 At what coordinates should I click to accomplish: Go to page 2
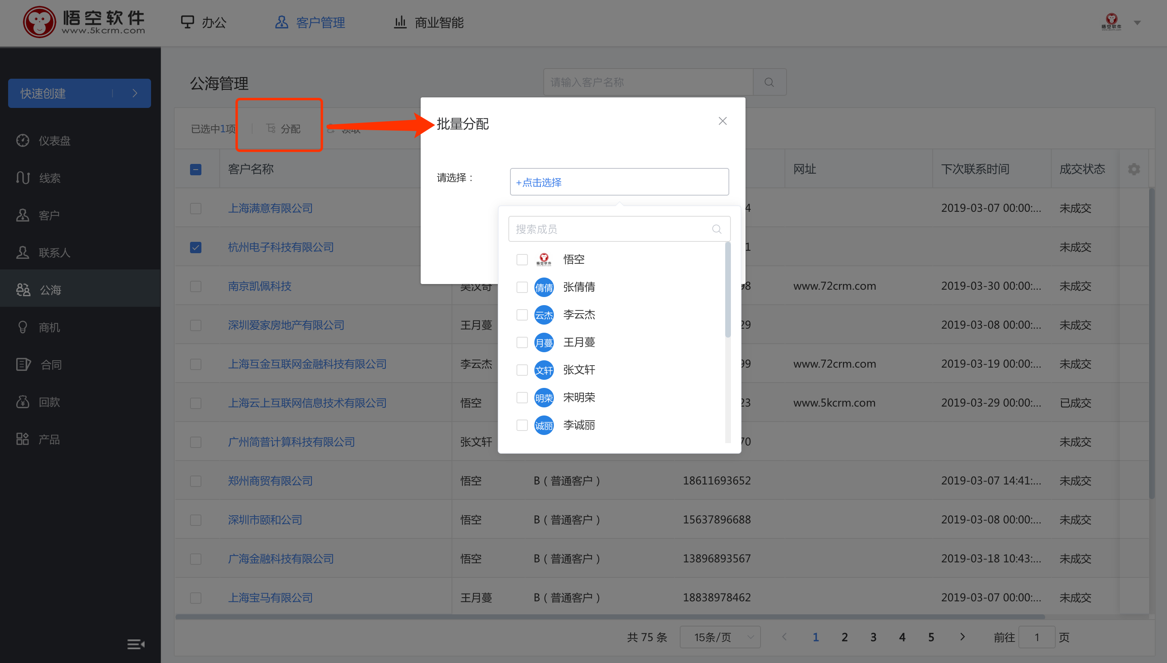click(x=844, y=637)
